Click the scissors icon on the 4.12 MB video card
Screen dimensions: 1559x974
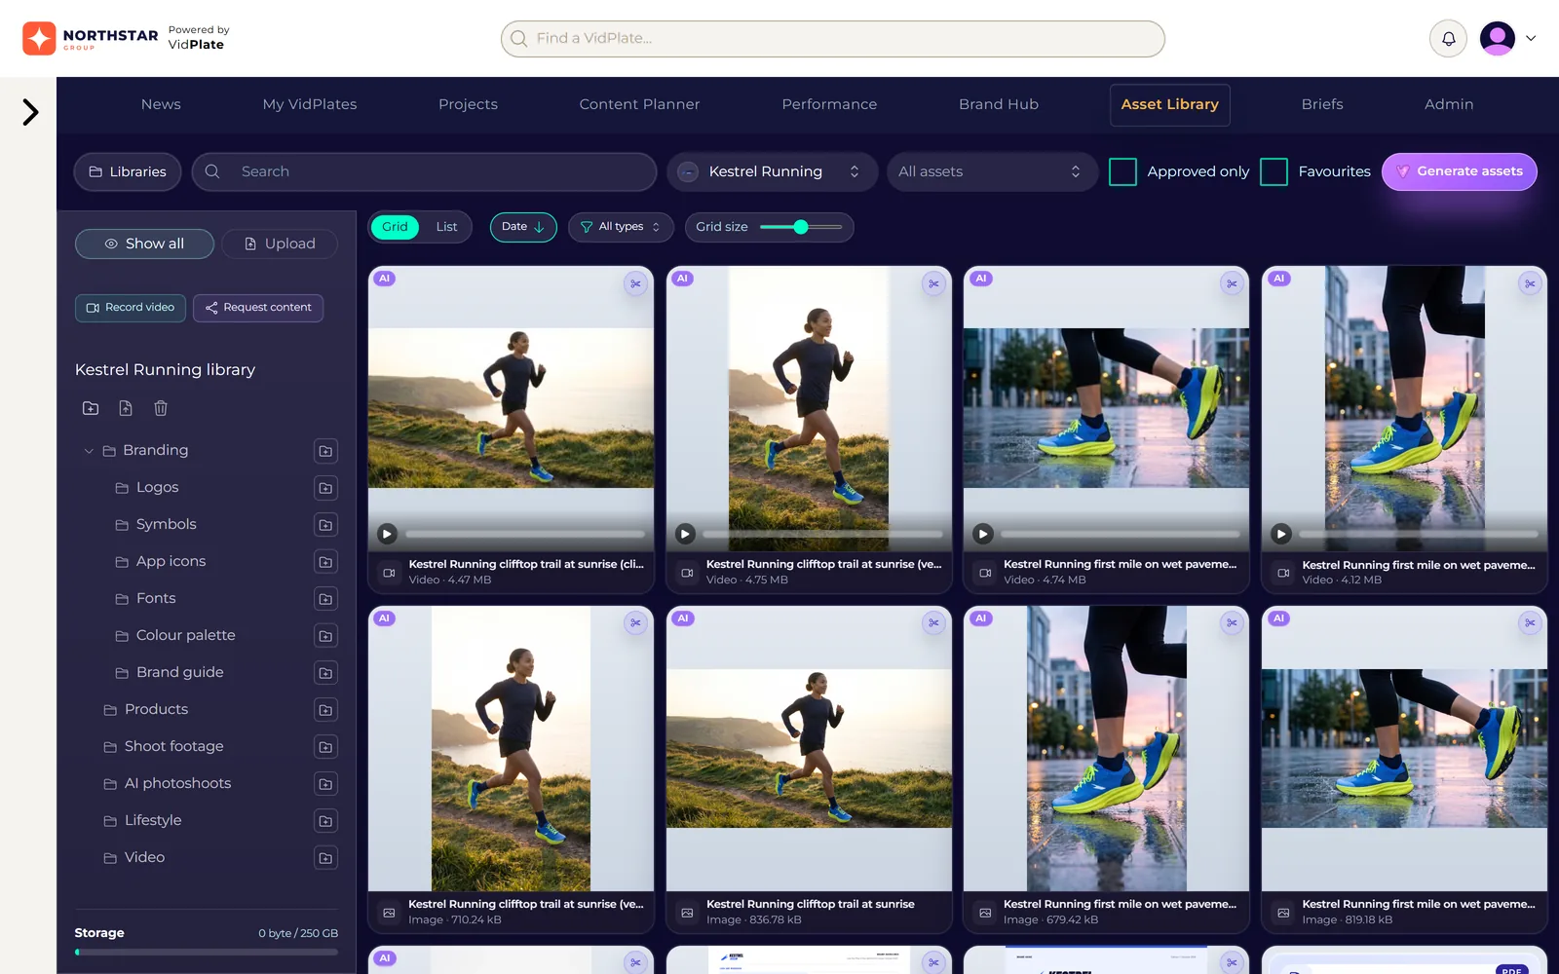click(x=1530, y=283)
